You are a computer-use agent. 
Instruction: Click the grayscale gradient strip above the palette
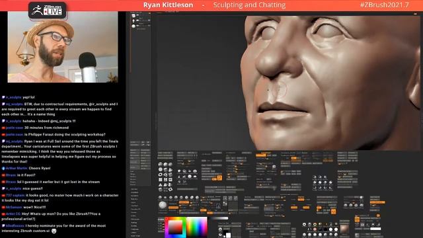(x=219, y=218)
